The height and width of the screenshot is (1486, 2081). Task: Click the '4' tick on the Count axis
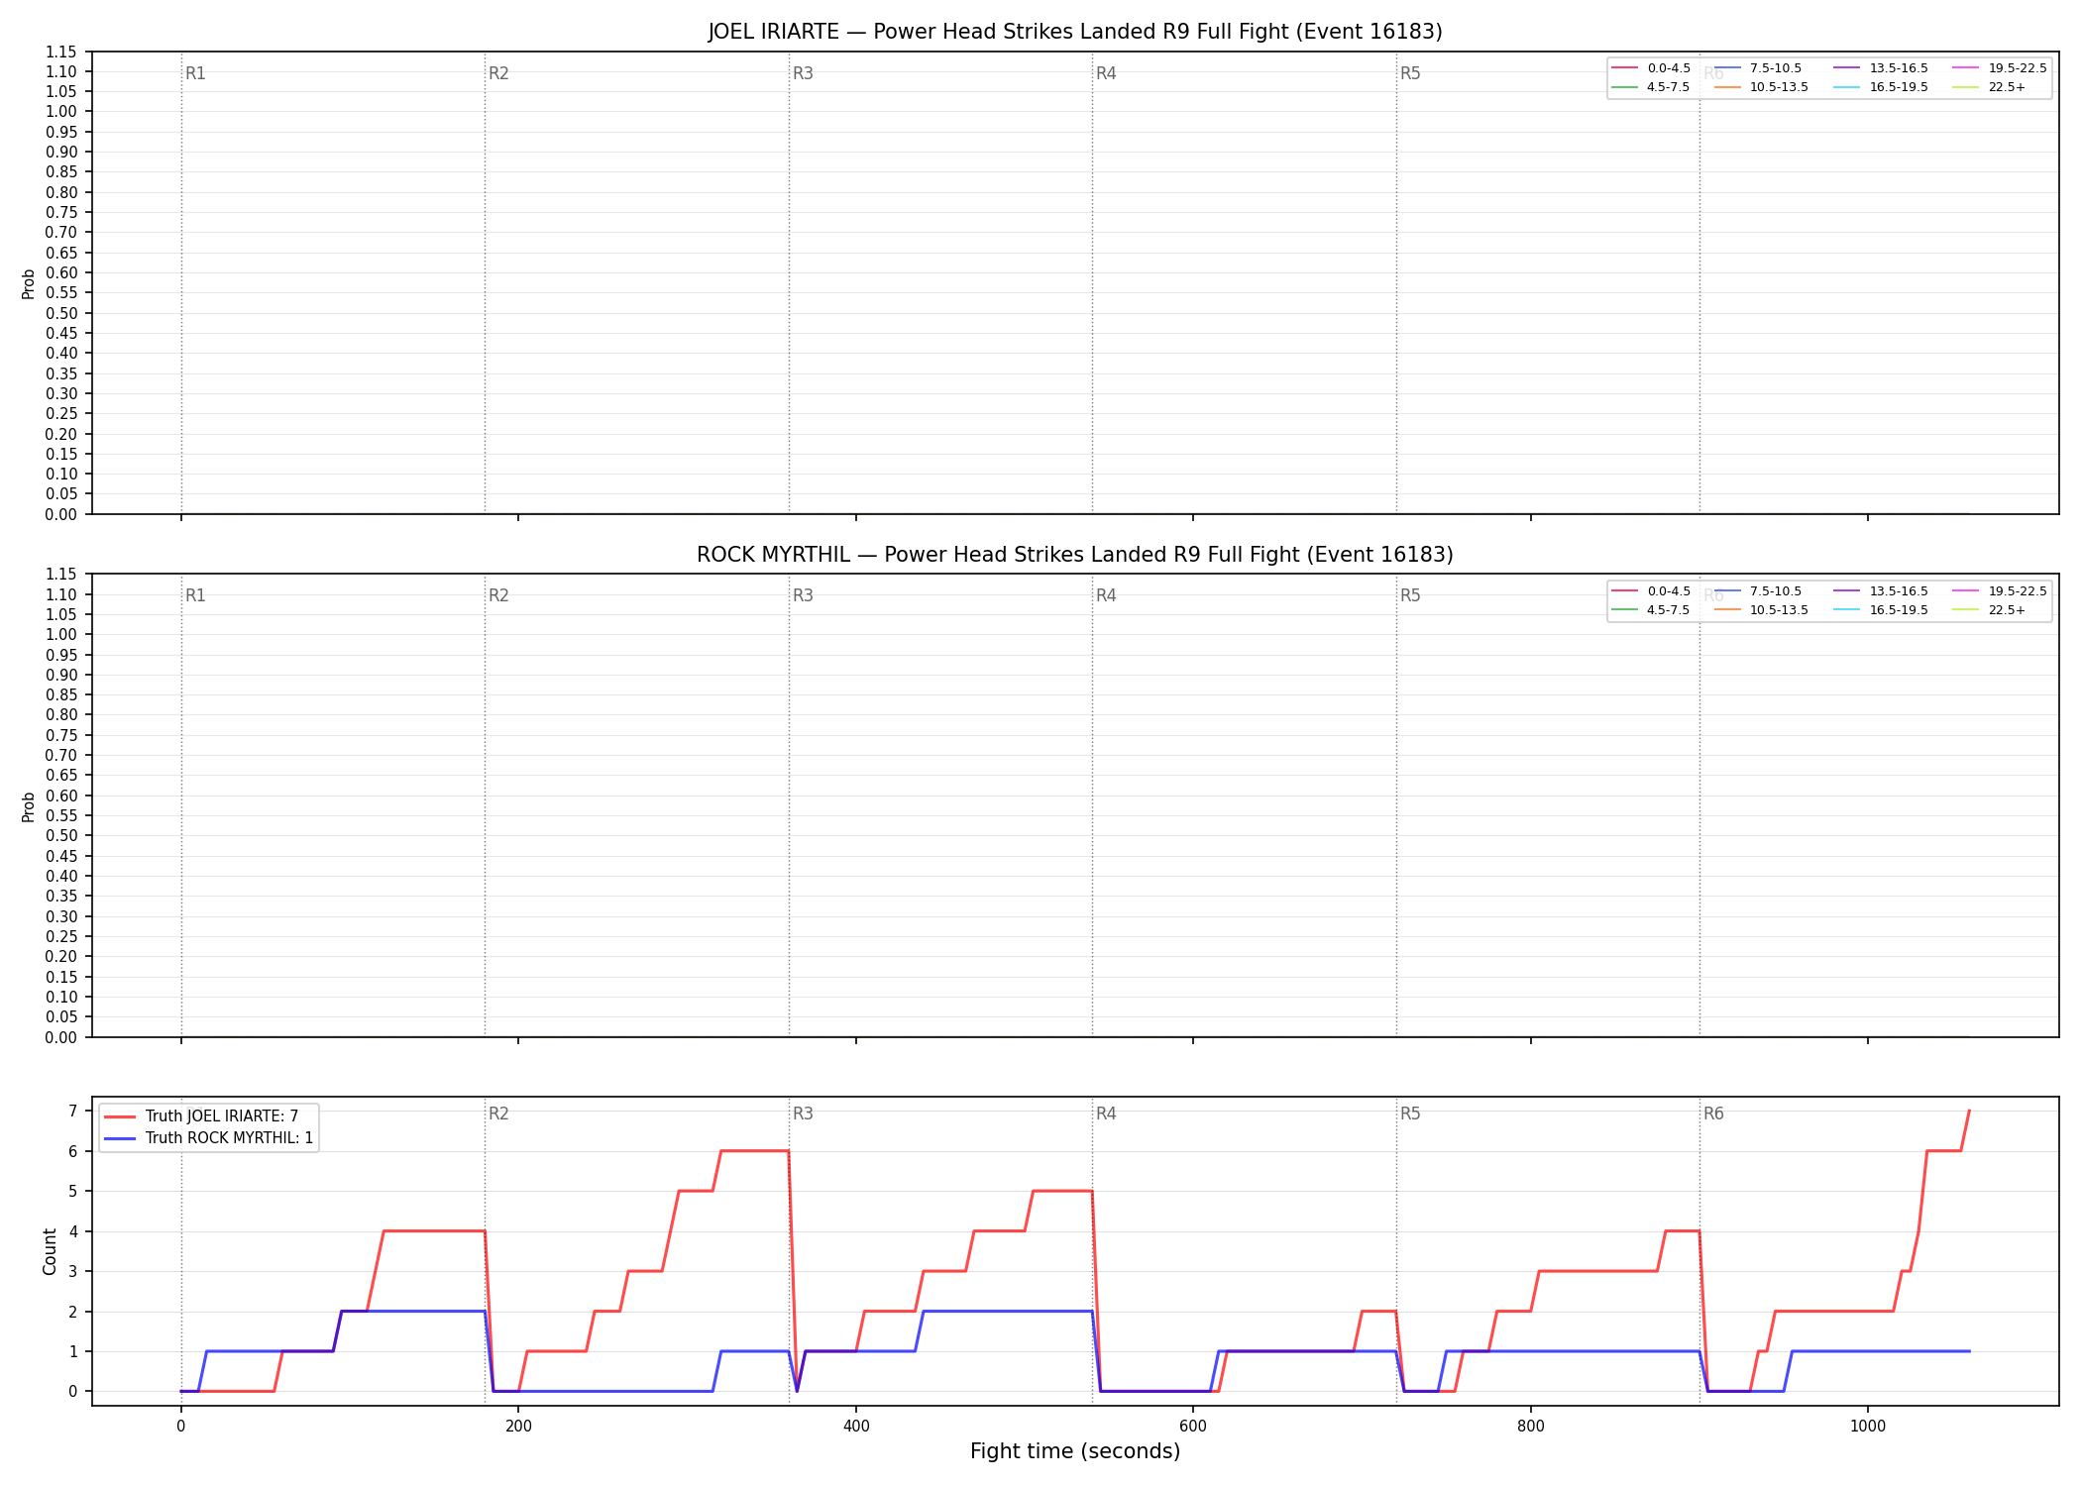(72, 1231)
